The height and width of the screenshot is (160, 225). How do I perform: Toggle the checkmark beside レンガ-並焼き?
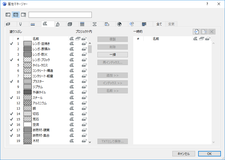tap(11, 43)
